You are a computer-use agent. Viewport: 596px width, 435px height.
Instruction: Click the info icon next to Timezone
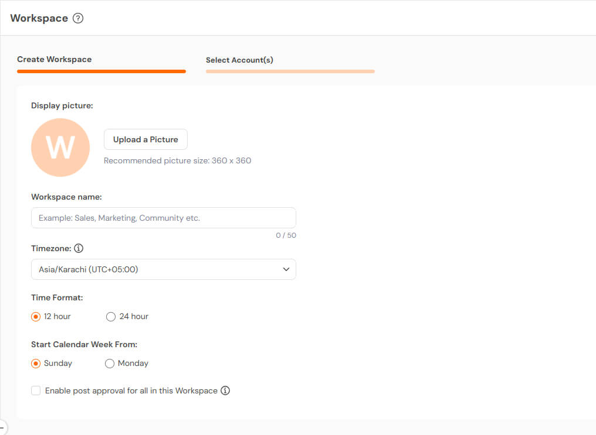79,248
